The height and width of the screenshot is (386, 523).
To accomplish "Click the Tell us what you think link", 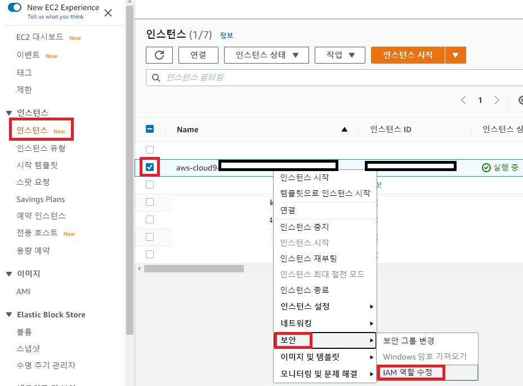I will tap(55, 17).
